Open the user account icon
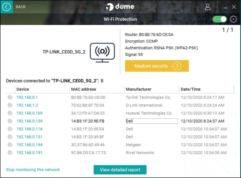 tap(208, 7)
